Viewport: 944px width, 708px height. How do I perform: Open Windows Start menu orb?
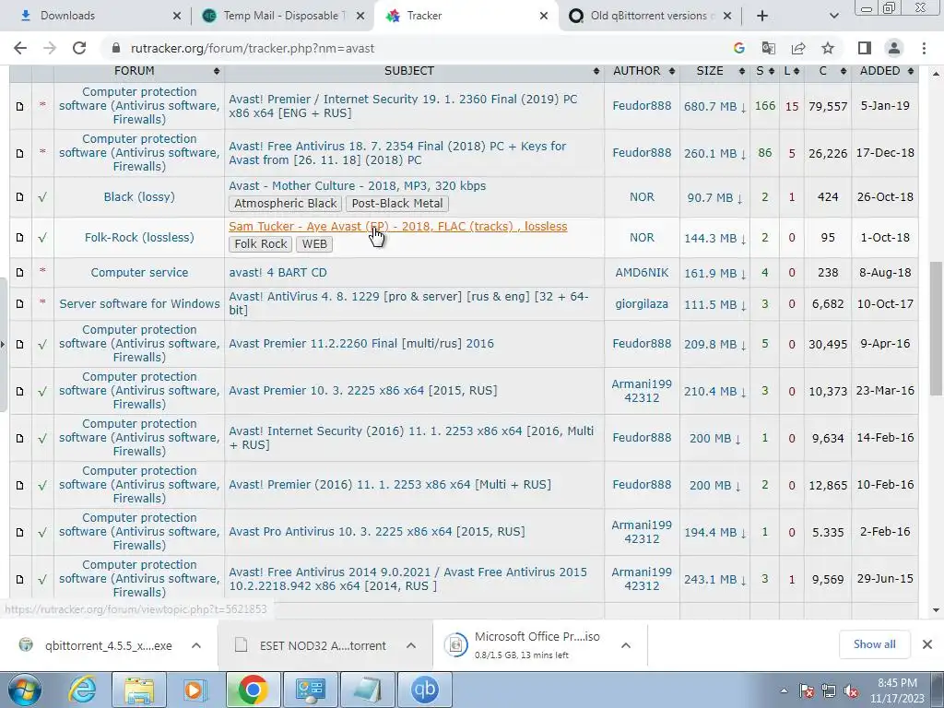point(24,690)
